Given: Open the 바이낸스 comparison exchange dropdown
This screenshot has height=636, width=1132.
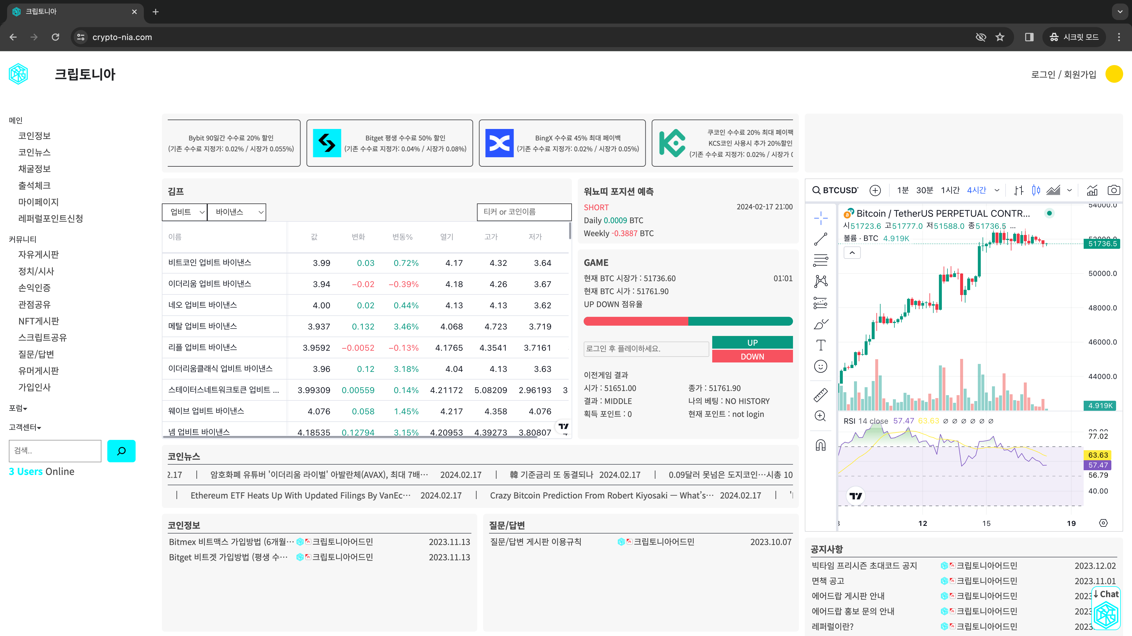Looking at the screenshot, I should (x=236, y=212).
